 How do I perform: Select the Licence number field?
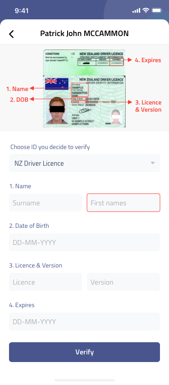46,282
